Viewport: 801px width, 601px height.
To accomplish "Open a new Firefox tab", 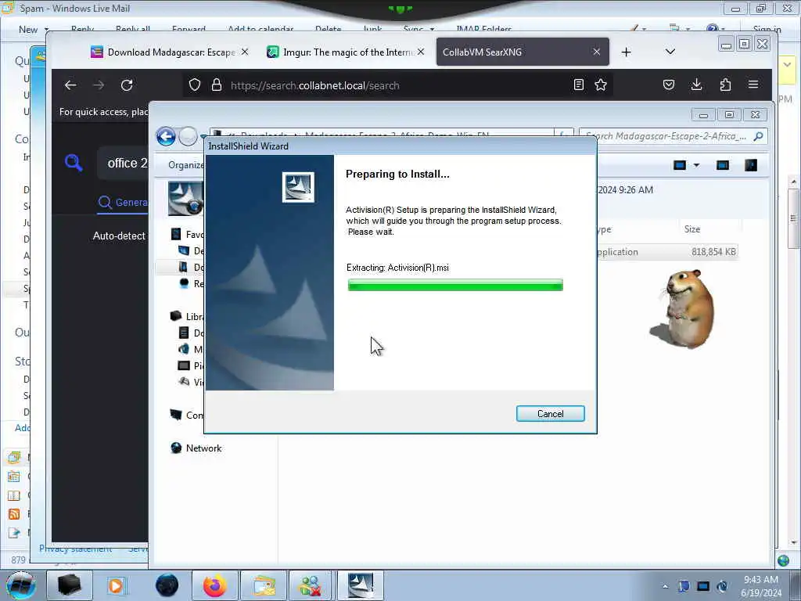I will click(627, 52).
